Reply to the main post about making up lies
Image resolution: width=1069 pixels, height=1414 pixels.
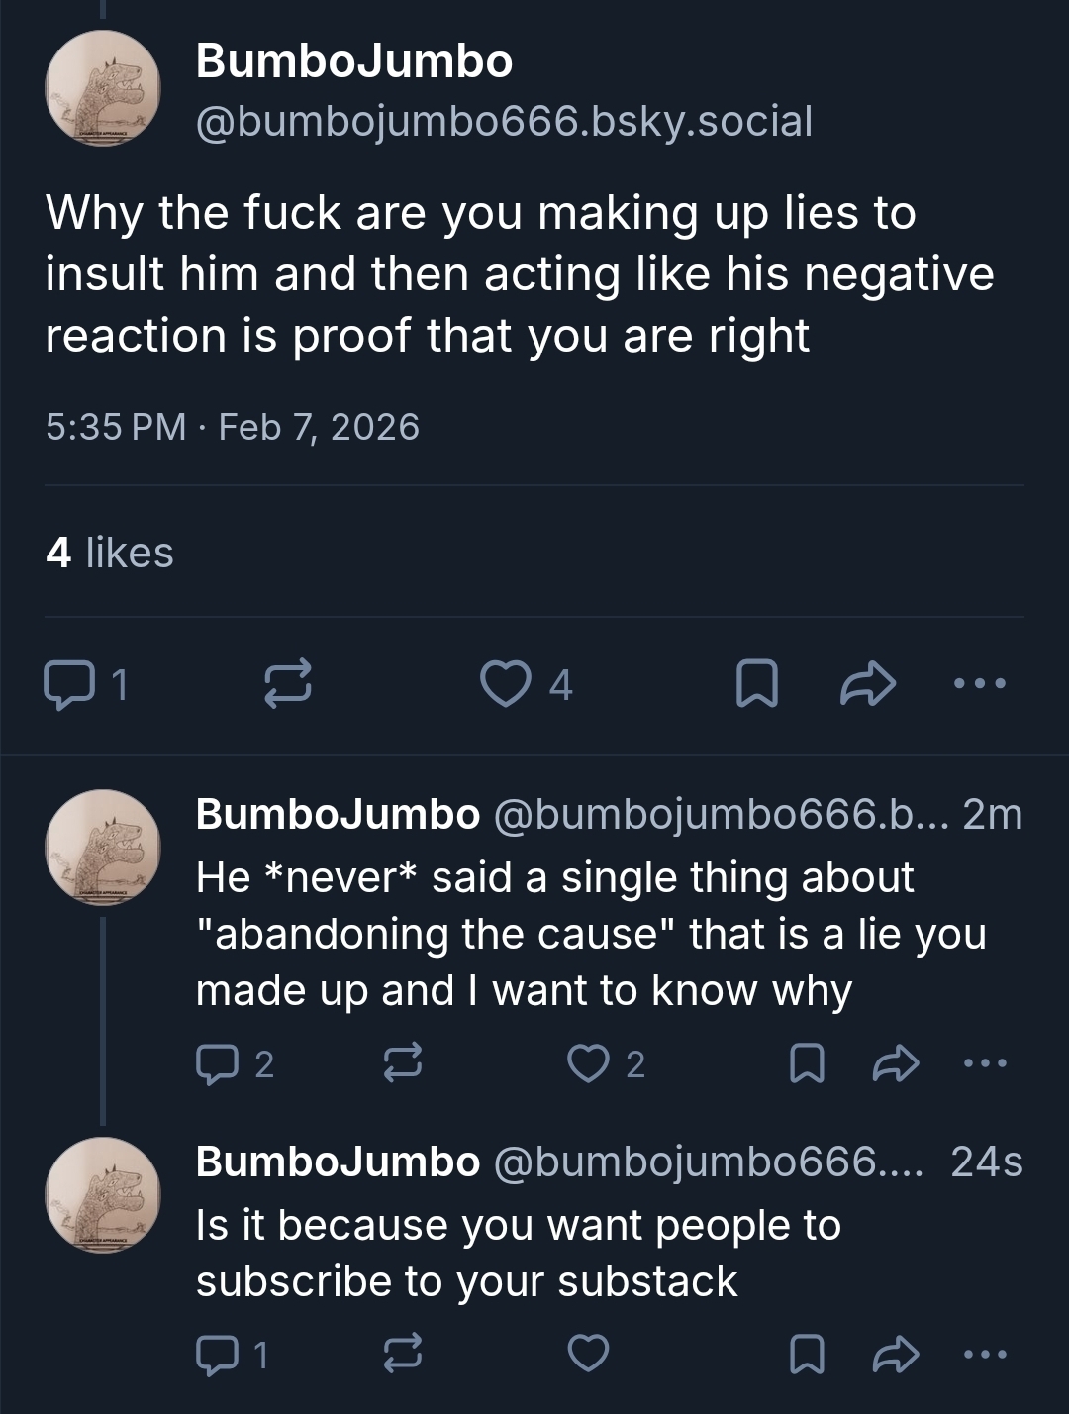click(67, 685)
